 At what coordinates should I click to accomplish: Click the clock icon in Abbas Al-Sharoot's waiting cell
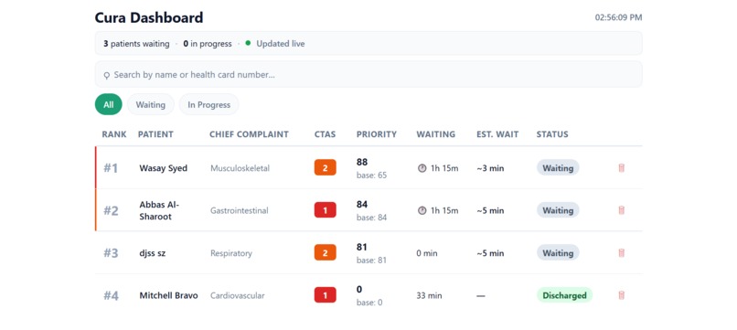pyautogui.click(x=422, y=210)
